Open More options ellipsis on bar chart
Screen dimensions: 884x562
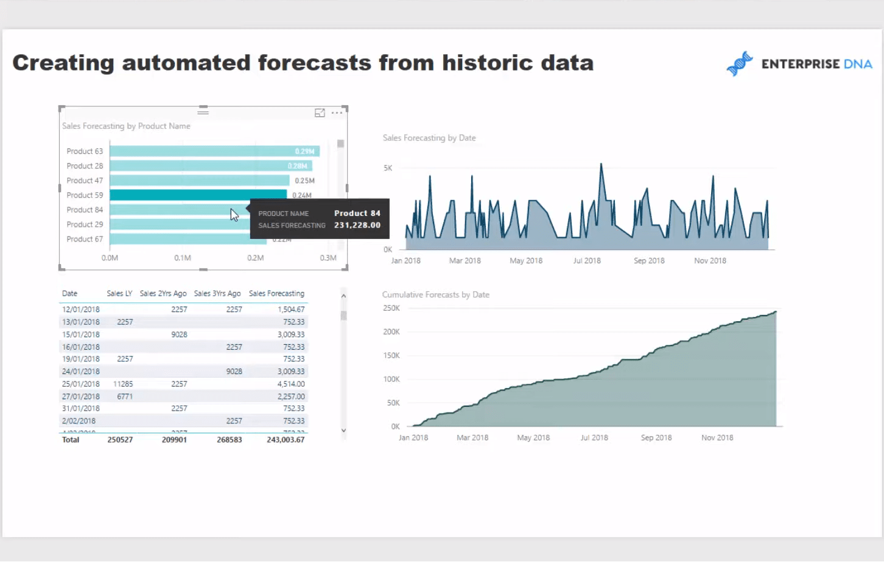coord(337,113)
